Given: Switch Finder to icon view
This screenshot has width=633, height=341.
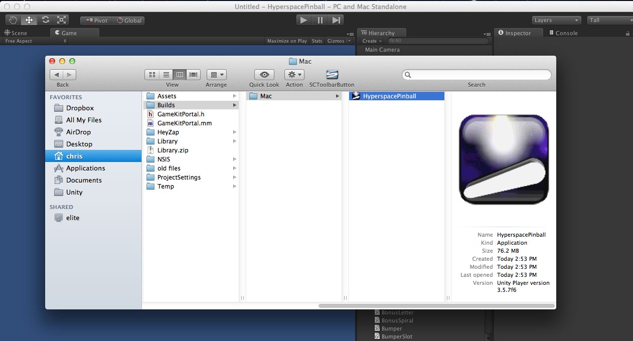Looking at the screenshot, I should pos(151,74).
